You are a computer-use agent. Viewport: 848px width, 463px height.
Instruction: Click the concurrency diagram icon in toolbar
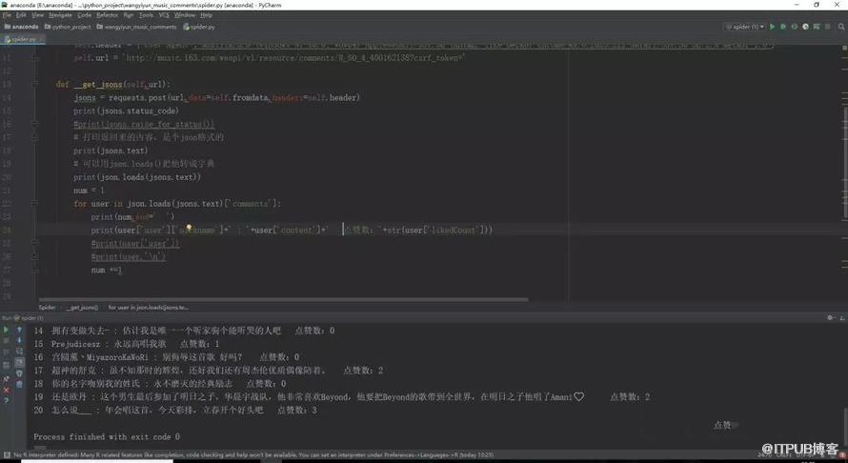click(x=817, y=27)
